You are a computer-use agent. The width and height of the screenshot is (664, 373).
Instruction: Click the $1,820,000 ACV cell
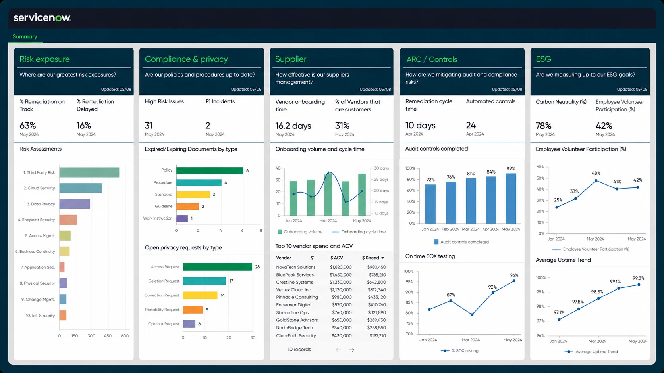click(341, 267)
